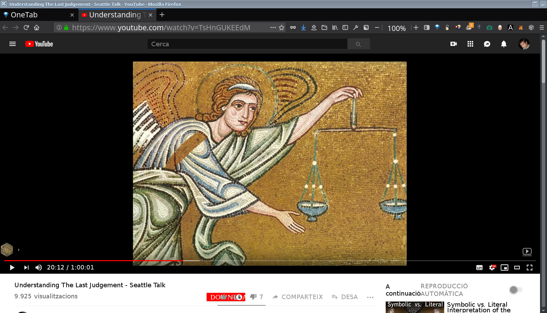This screenshot has height=313, width=547.
Task: Open Symbolic vs. Literal suggested video thumbnail
Action: 415,307
